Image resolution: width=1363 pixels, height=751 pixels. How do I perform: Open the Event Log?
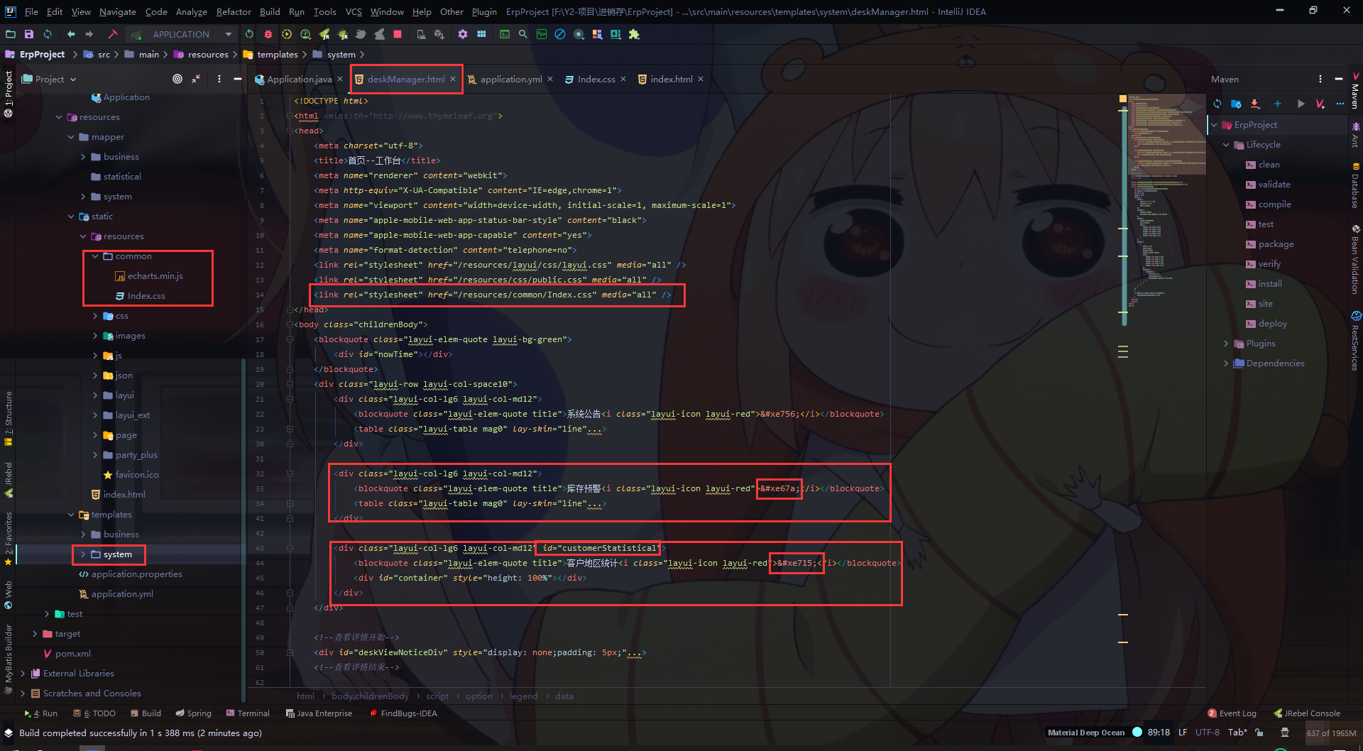(x=1232, y=713)
